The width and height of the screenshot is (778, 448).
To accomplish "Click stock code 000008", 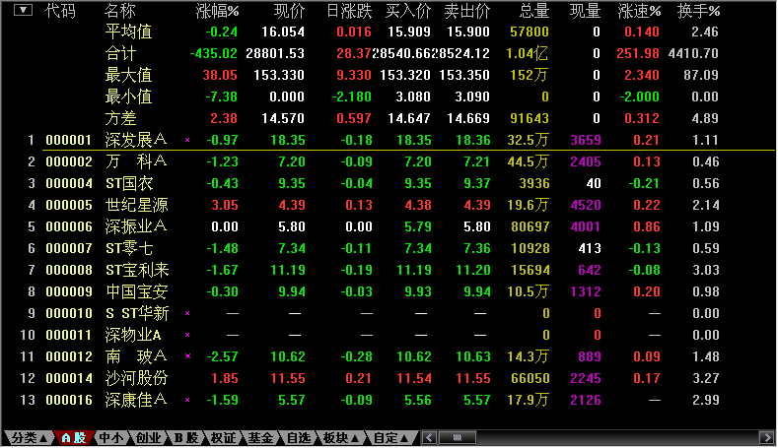I will coord(69,271).
